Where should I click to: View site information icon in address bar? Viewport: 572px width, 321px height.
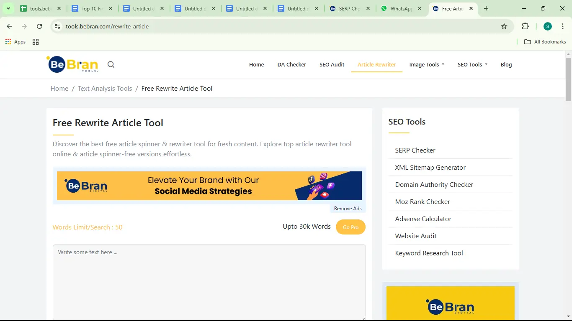[x=57, y=26]
